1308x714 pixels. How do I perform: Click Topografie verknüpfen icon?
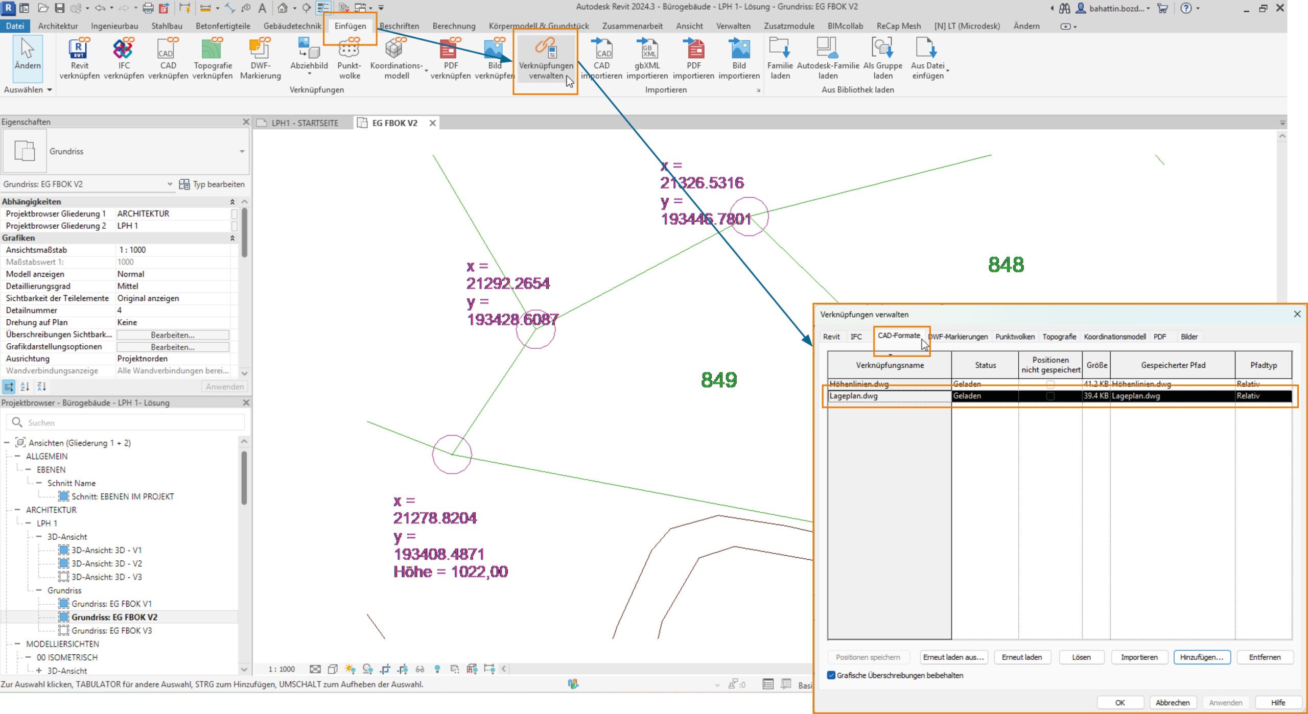(213, 49)
